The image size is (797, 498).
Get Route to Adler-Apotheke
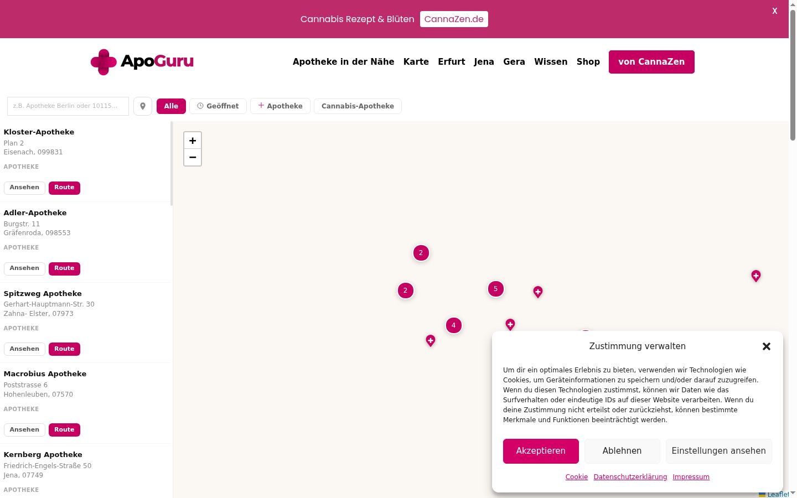(x=64, y=268)
